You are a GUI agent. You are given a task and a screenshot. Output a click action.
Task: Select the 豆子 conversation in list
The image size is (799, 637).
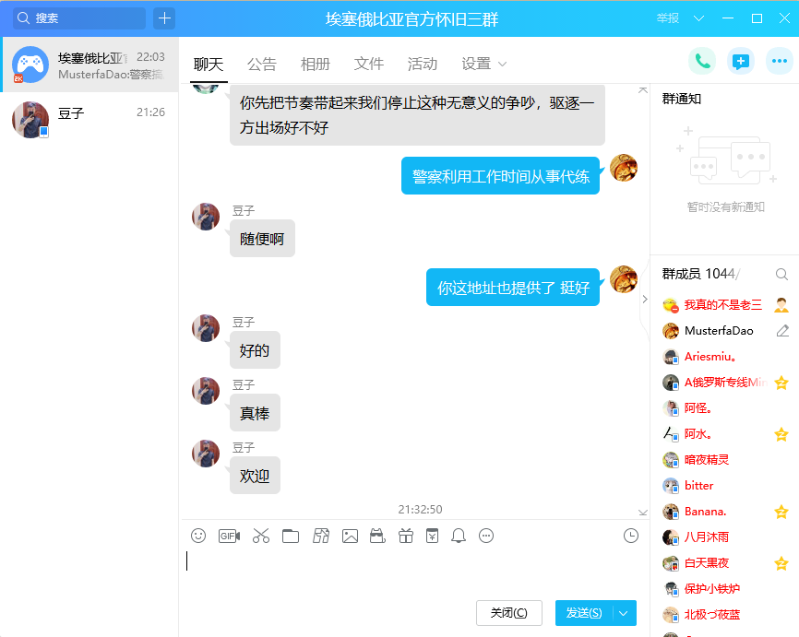(x=89, y=120)
